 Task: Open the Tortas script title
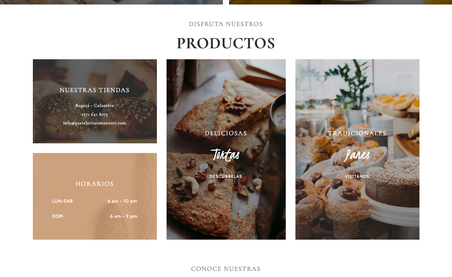[x=226, y=155]
